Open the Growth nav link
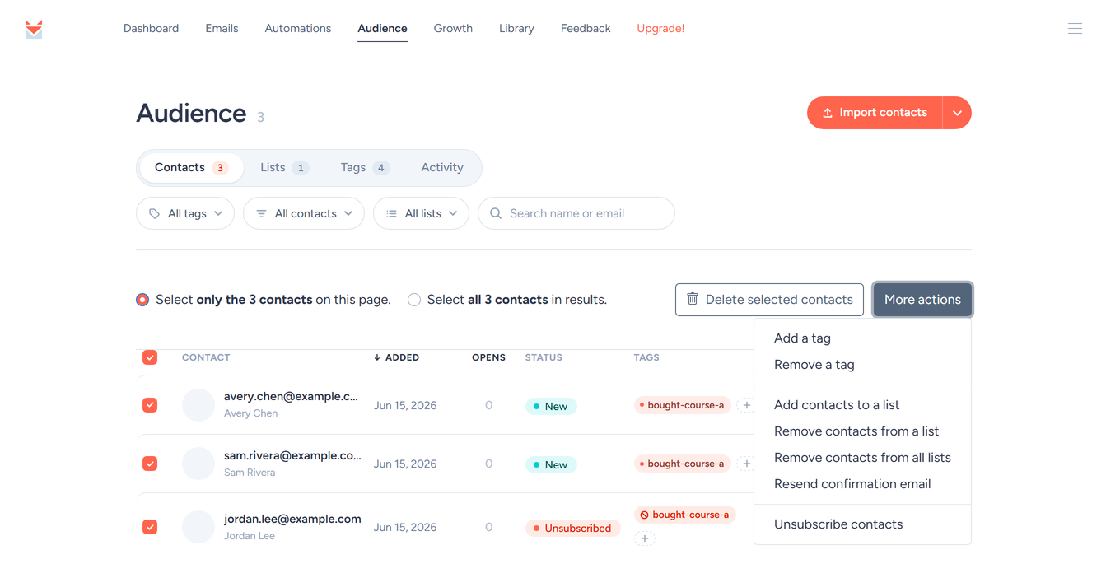Image resolution: width=1120 pixels, height=564 pixels. (453, 28)
